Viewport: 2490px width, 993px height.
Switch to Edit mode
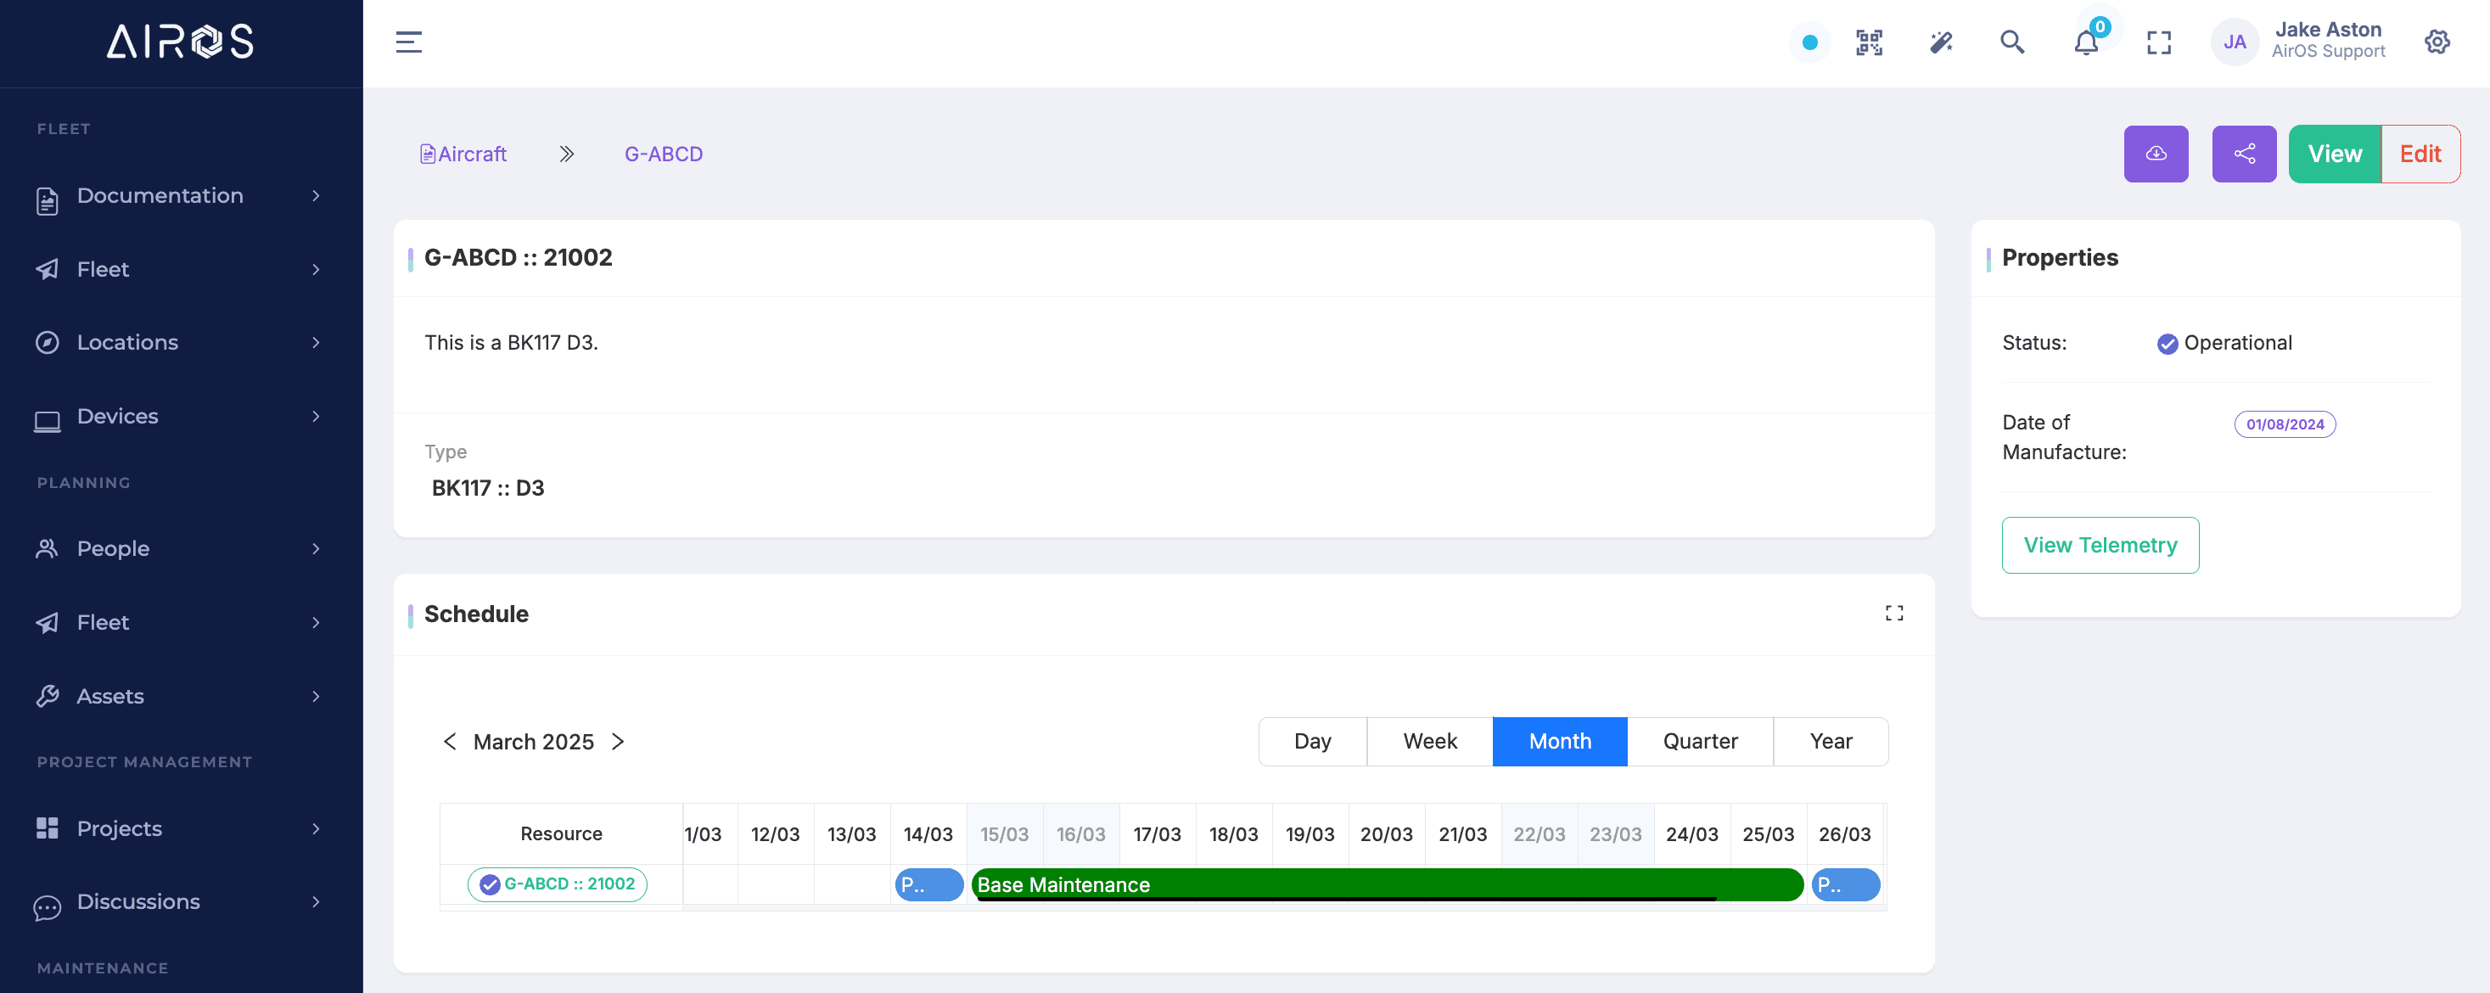point(2420,154)
